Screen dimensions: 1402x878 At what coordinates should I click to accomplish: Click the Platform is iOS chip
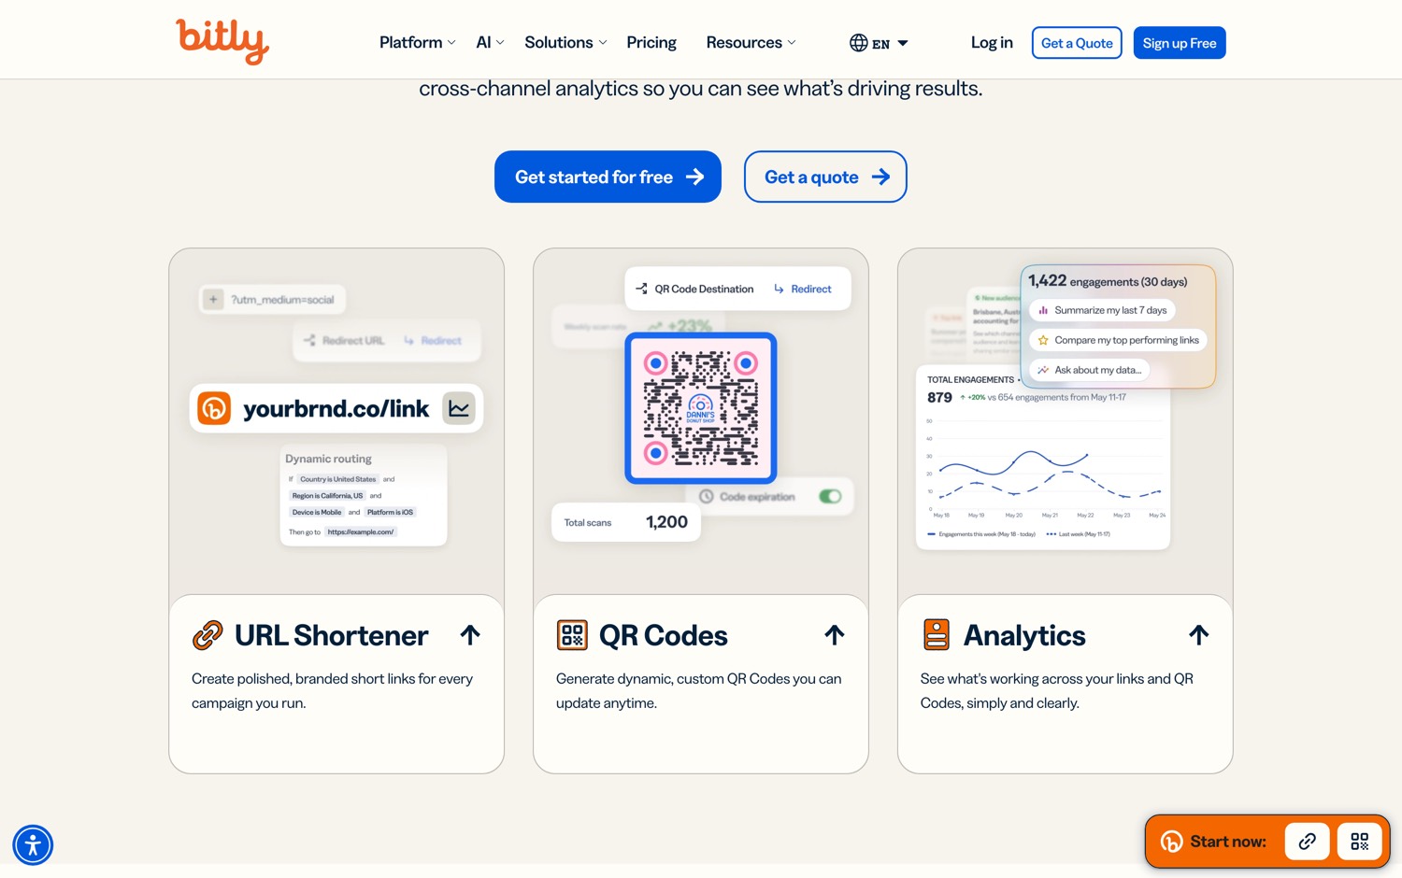coord(390,512)
